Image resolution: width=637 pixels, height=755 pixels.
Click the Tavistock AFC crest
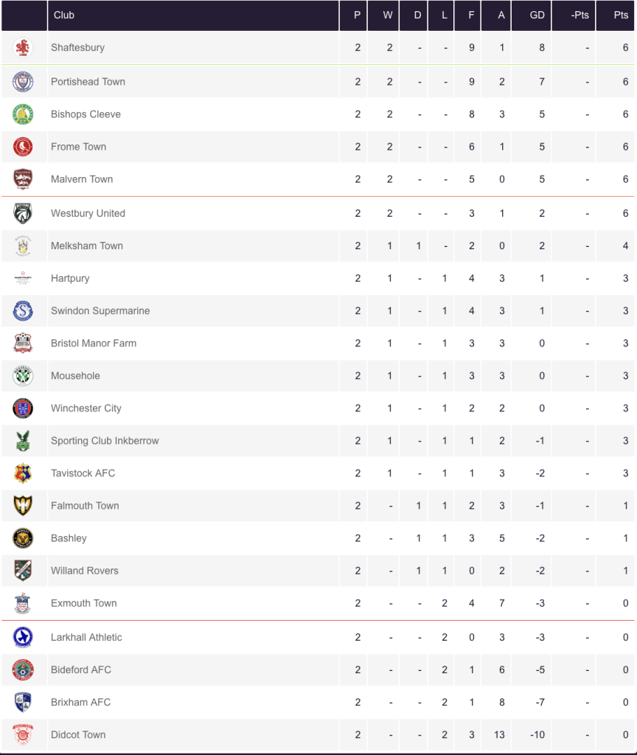pyautogui.click(x=23, y=473)
